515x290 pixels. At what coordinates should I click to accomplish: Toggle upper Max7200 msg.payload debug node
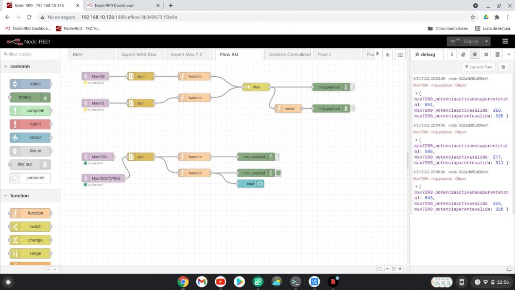point(277,157)
